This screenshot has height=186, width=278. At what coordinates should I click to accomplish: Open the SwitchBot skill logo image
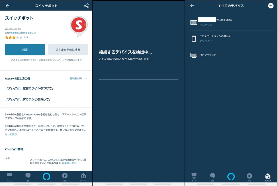(x=79, y=26)
